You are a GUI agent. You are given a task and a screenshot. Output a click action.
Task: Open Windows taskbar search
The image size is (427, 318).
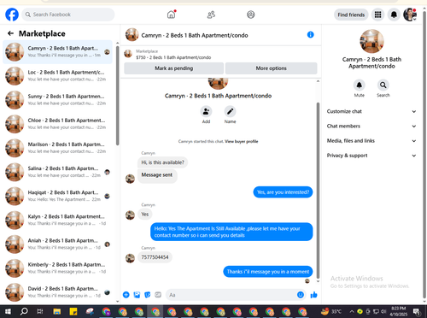24,311
